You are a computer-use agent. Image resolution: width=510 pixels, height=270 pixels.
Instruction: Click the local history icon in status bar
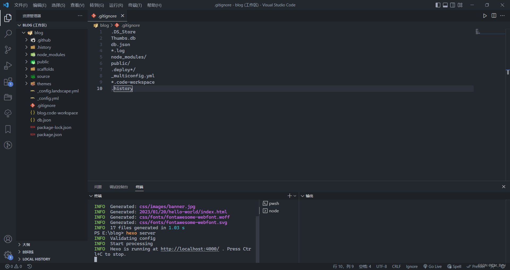pyautogui.click(x=30, y=266)
